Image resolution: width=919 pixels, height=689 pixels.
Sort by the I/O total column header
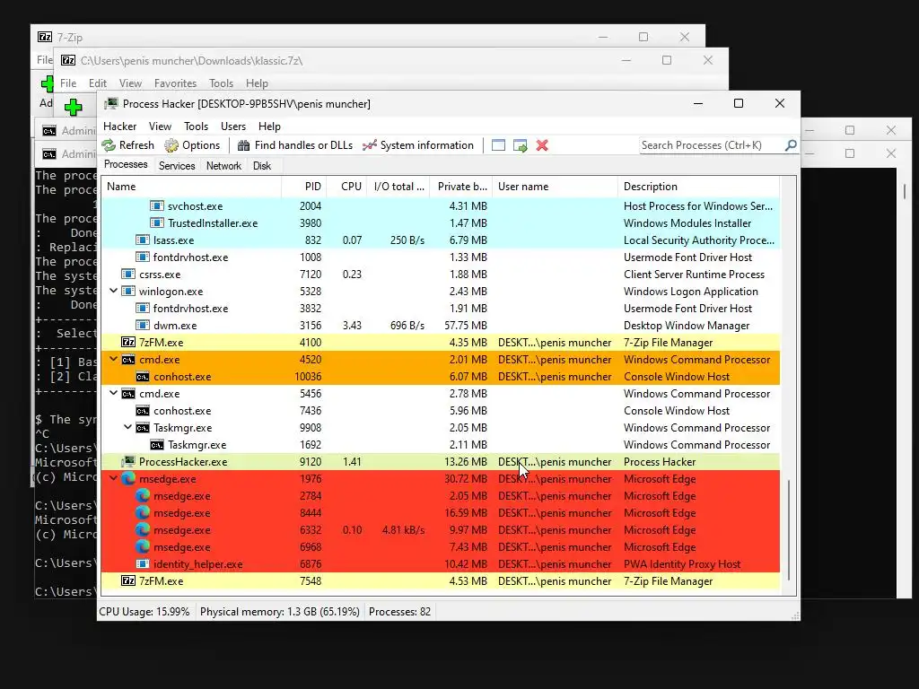coord(398,187)
